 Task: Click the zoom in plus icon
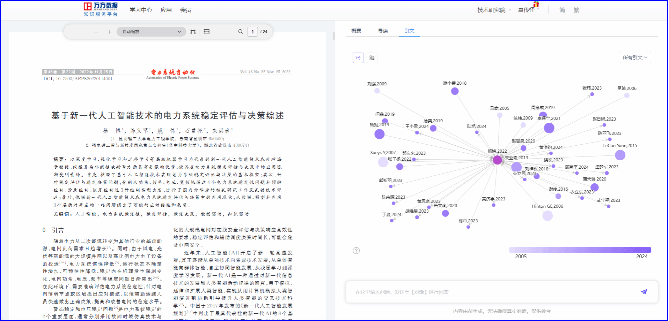point(110,32)
